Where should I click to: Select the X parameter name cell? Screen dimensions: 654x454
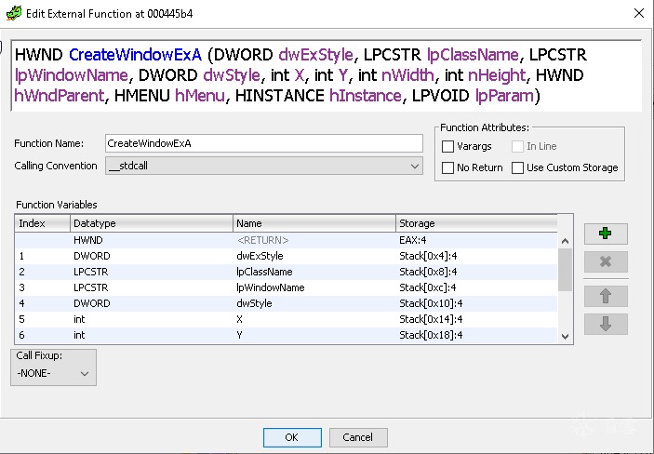point(314,320)
